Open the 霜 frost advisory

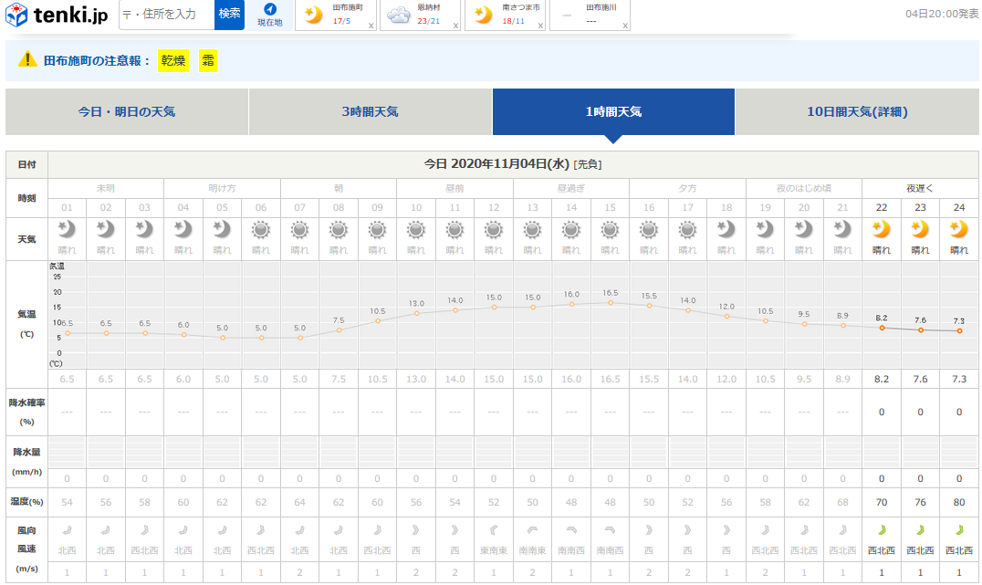pos(208,61)
